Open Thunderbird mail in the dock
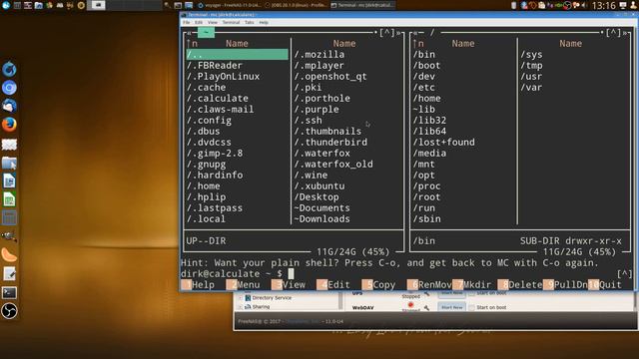The height and width of the screenshot is (359, 639). pyautogui.click(x=9, y=106)
